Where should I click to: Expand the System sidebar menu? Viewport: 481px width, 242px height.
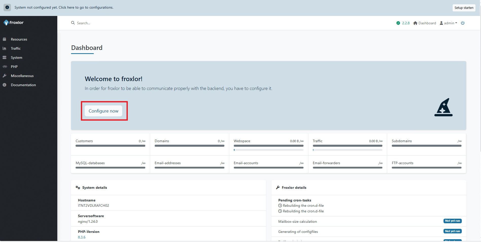tap(16, 58)
